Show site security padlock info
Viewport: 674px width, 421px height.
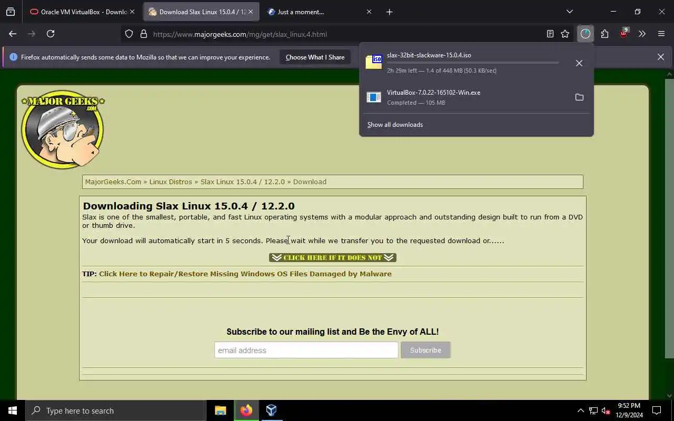click(143, 34)
